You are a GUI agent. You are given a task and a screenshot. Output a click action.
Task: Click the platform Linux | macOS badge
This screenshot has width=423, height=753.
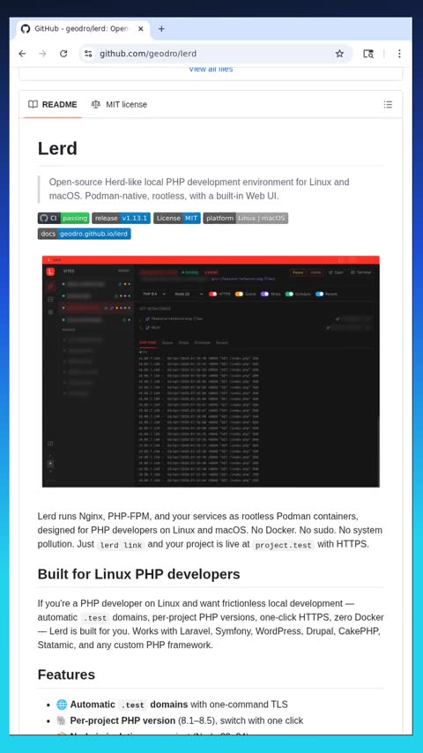[246, 218]
